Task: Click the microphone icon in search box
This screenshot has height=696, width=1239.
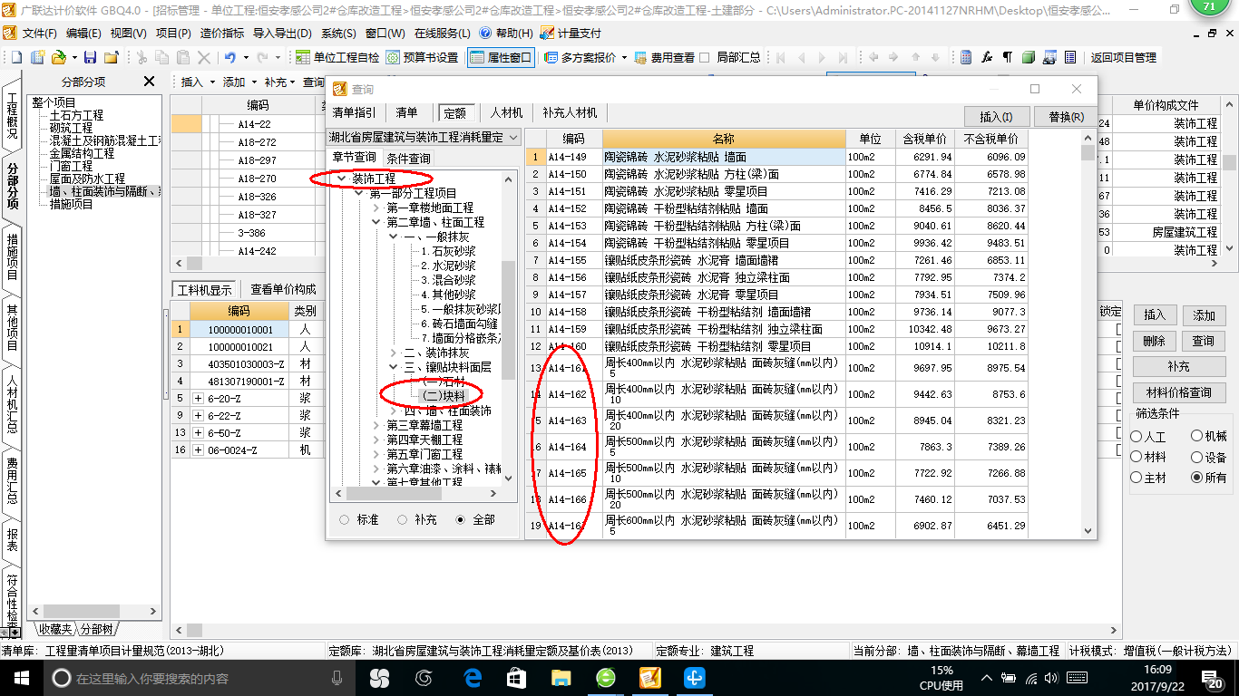Action: tap(337, 678)
